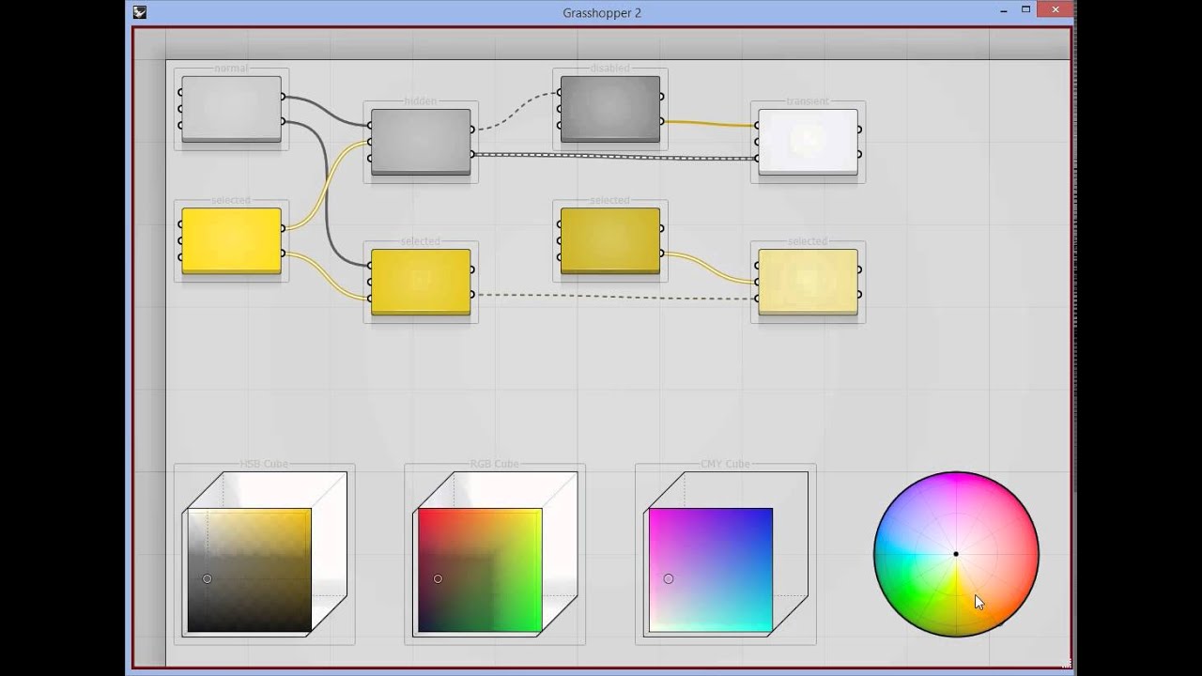This screenshot has width=1202, height=676.
Task: Click the circular handle inside the RGB Cube
Action: [x=438, y=578]
